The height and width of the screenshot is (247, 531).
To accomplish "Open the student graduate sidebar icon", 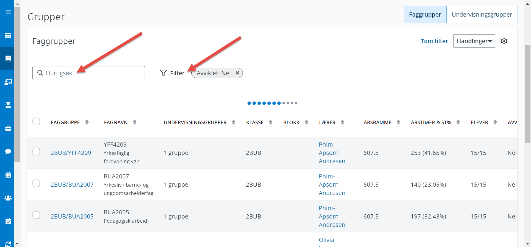I will click(8, 105).
